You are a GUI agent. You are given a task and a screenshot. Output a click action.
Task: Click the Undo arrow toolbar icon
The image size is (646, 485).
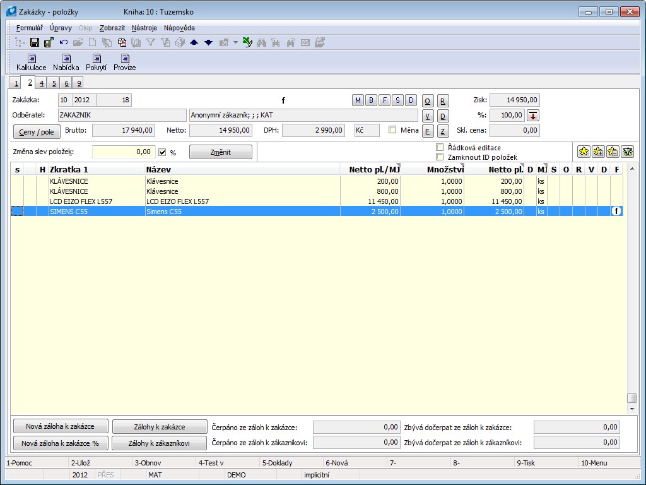[64, 42]
